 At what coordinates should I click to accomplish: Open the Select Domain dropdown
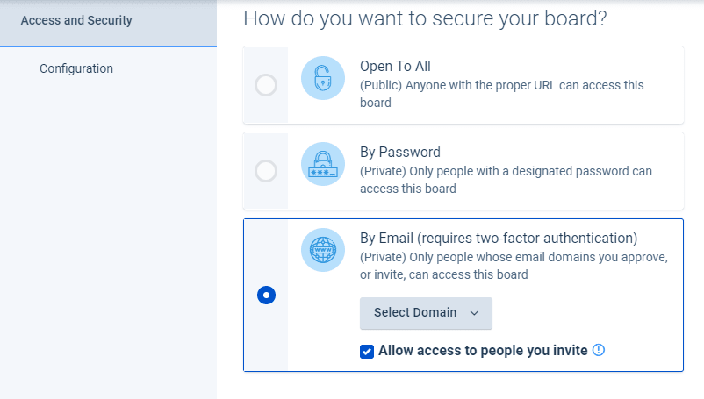coord(426,313)
